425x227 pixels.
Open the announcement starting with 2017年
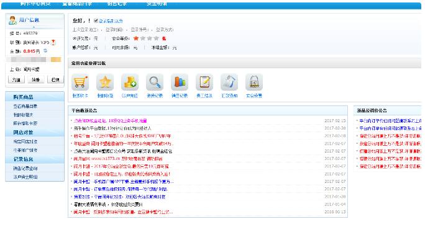[x=121, y=166]
